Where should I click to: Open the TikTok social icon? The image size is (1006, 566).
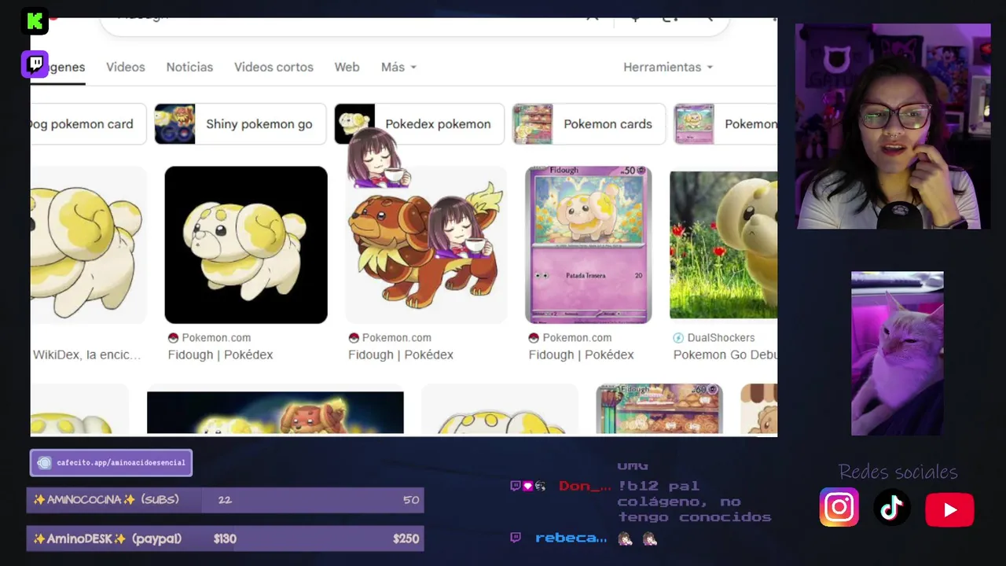(x=892, y=508)
